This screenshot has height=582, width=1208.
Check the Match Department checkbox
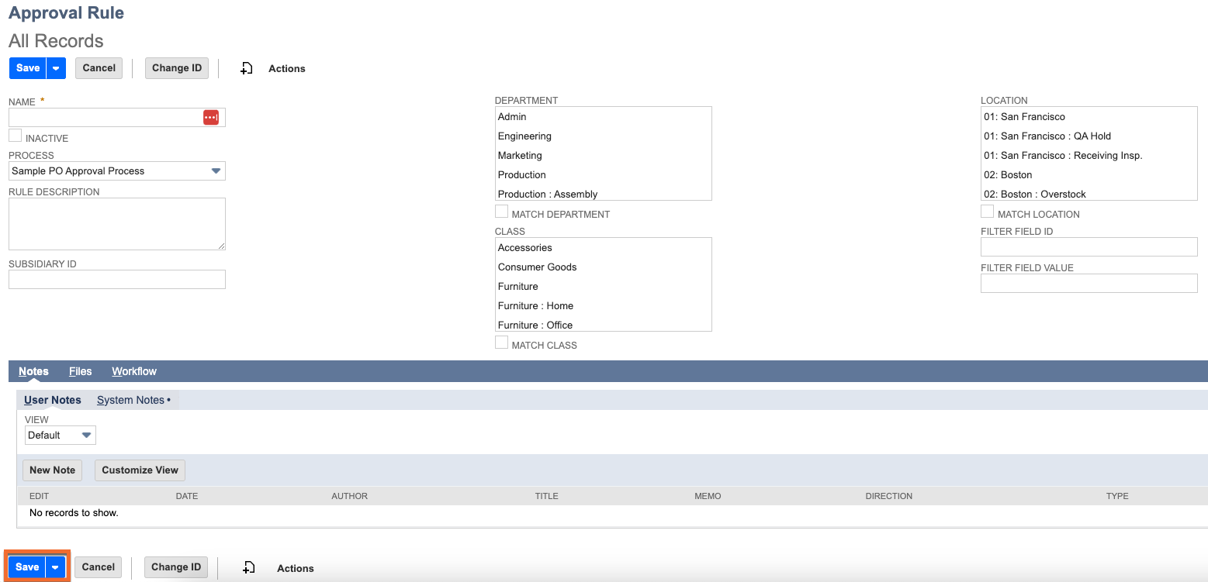pos(502,212)
